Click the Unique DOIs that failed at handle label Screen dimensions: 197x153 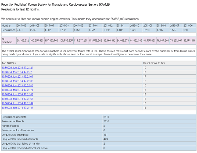[21, 144]
